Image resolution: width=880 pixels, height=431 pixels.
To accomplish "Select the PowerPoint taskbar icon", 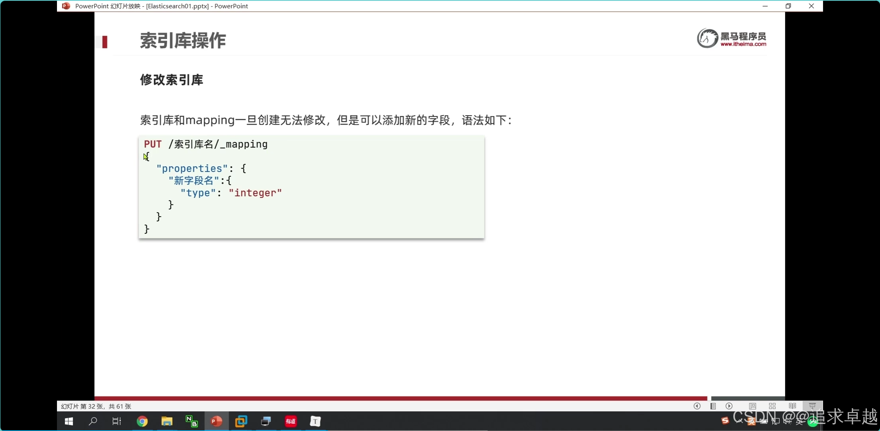I will (x=216, y=421).
